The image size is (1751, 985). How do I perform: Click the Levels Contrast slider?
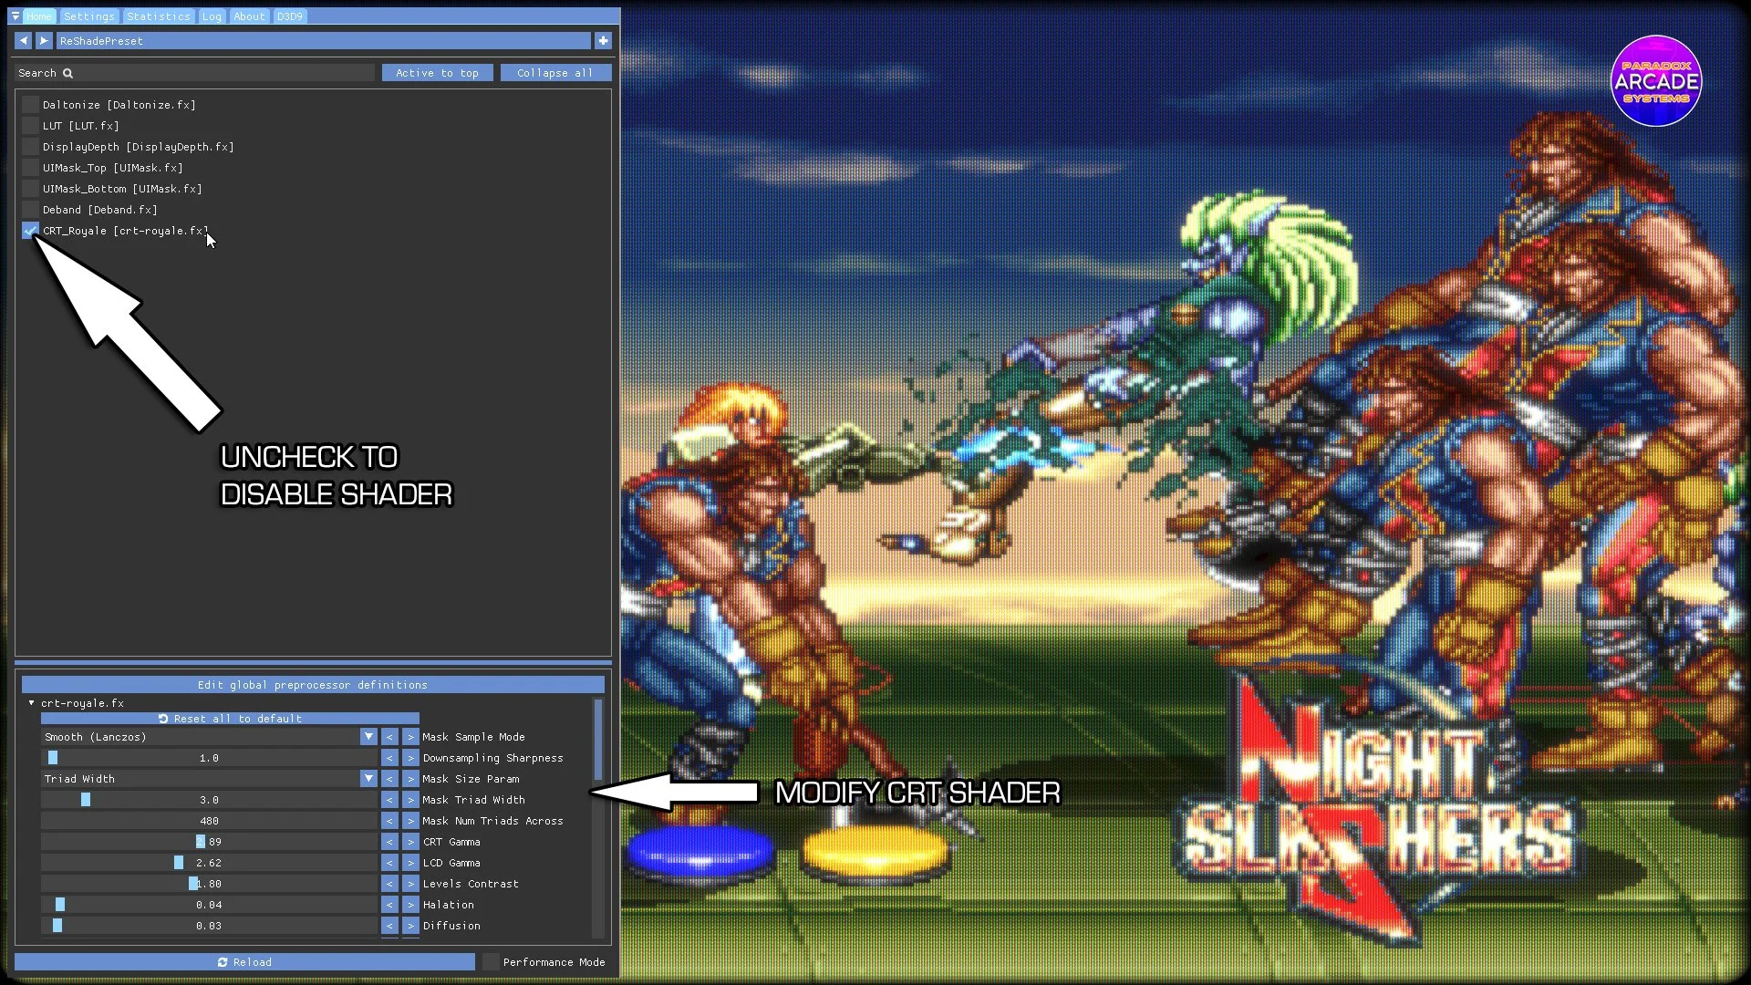point(209,884)
